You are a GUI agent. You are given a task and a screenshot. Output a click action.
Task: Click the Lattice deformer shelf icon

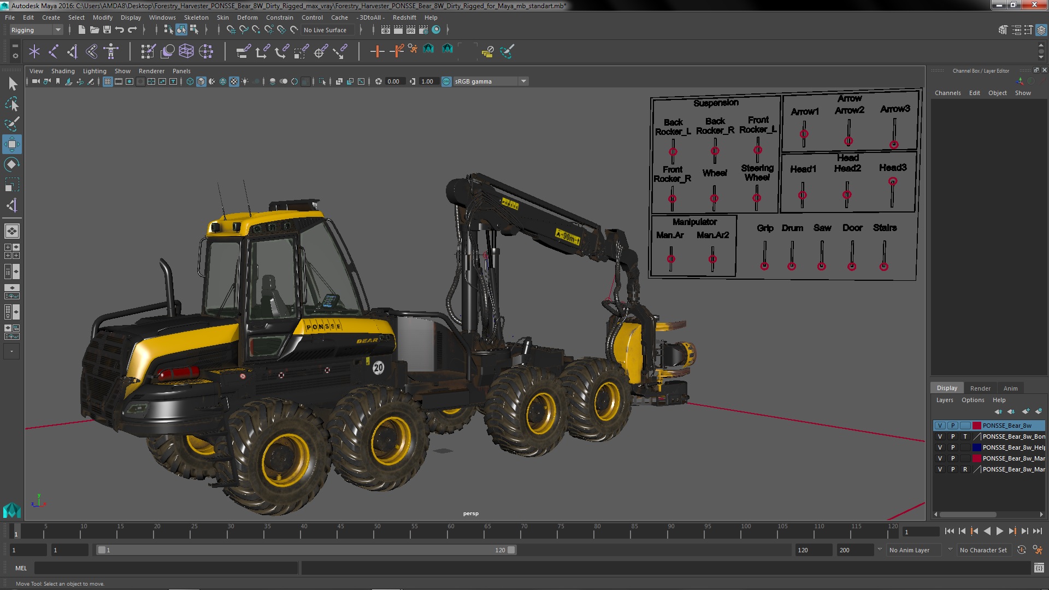[186, 51]
